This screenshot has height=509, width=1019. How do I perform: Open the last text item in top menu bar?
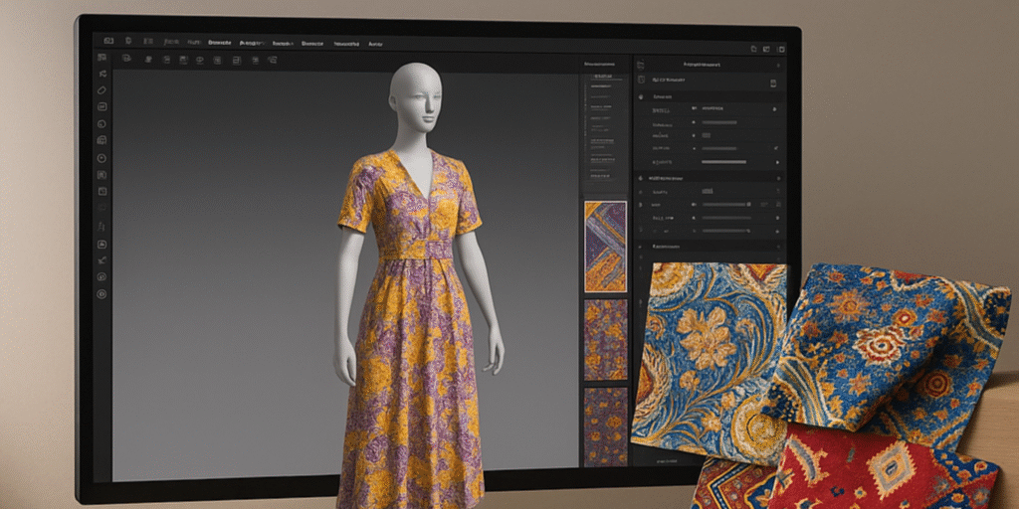point(375,44)
